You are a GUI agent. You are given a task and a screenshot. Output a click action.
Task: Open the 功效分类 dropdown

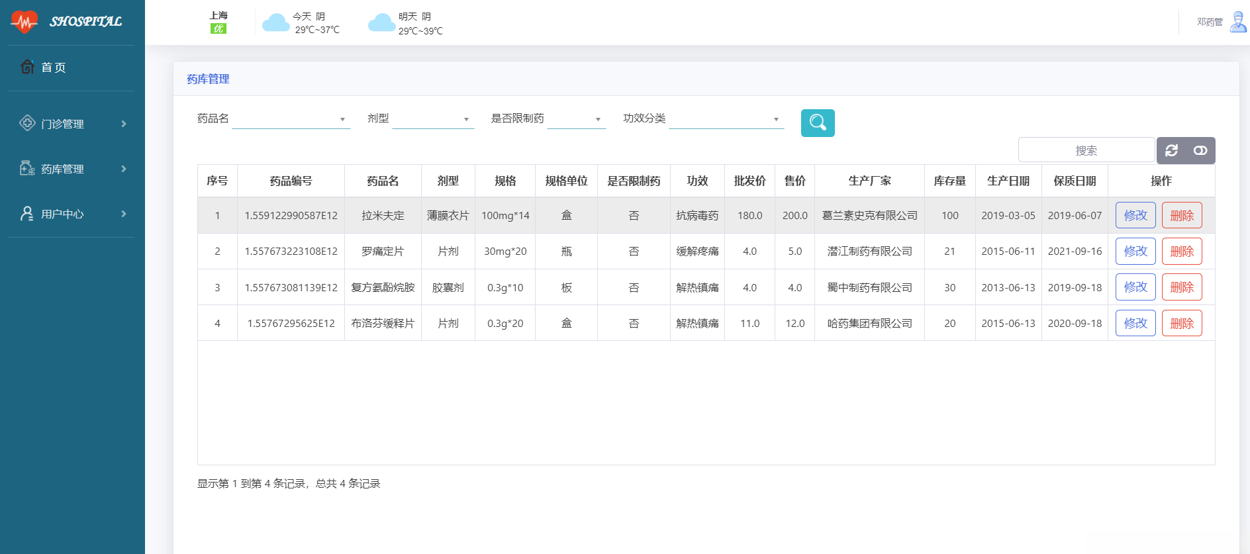726,119
